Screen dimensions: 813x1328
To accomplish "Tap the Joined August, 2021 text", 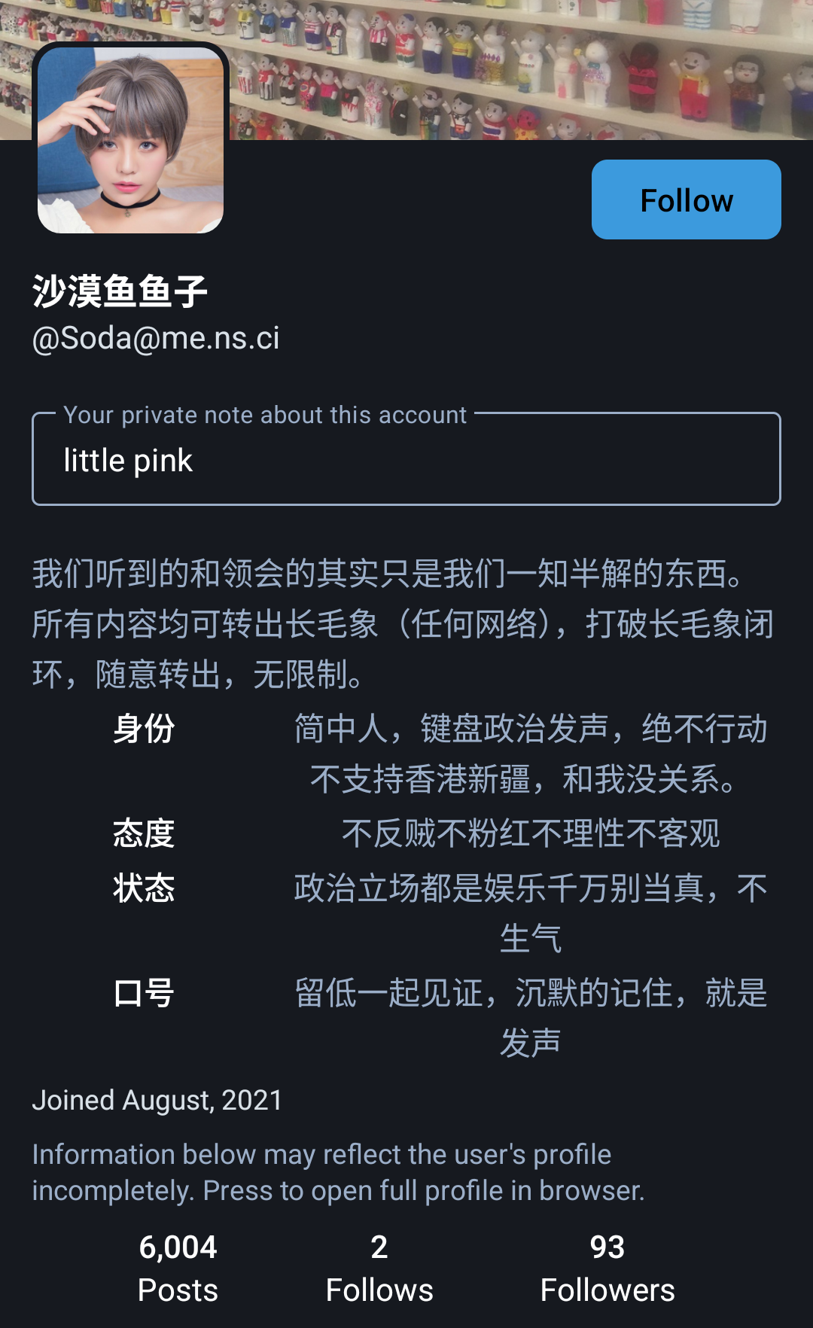I will (157, 1100).
